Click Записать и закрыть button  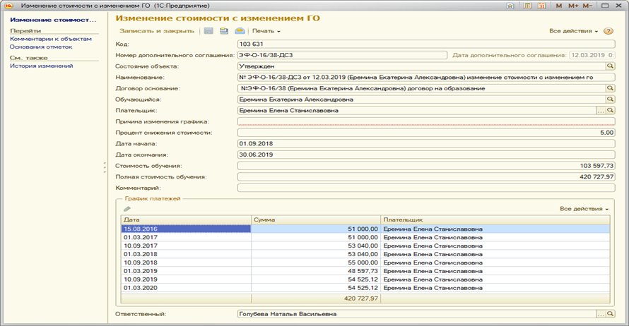(157, 32)
